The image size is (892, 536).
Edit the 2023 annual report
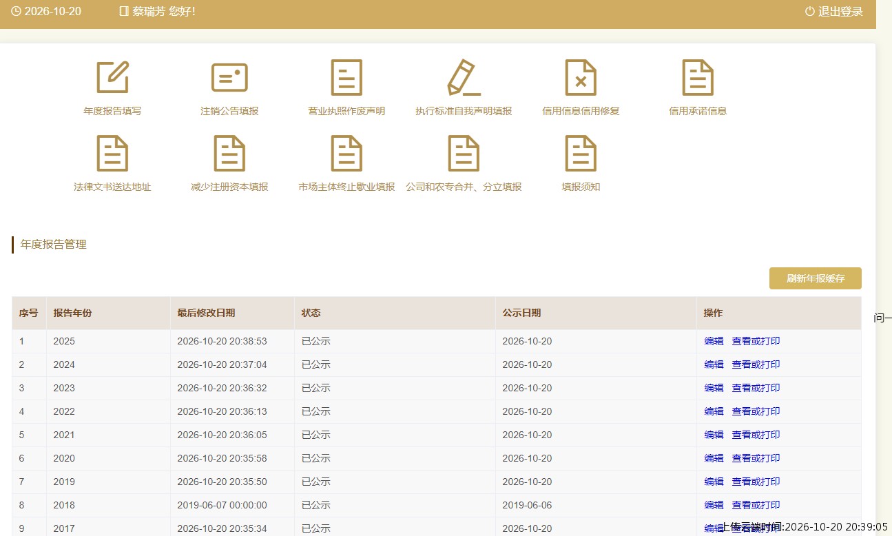[714, 388]
